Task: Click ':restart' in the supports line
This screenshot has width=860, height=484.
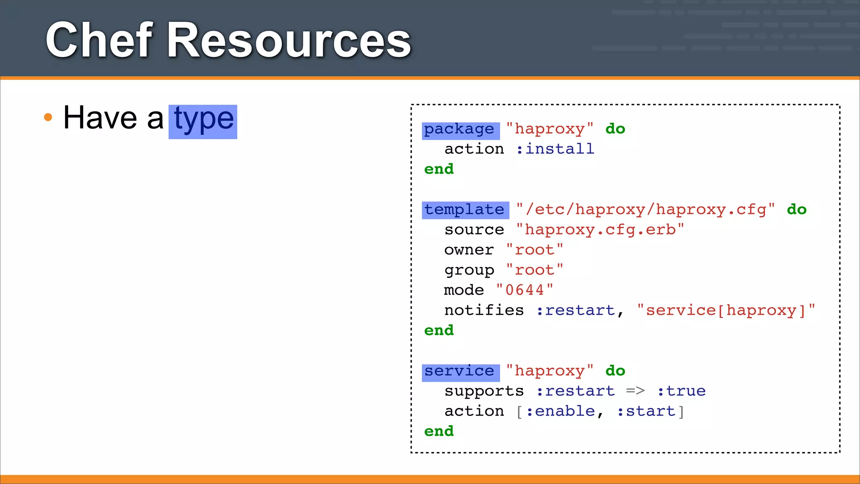Action: [x=576, y=391]
